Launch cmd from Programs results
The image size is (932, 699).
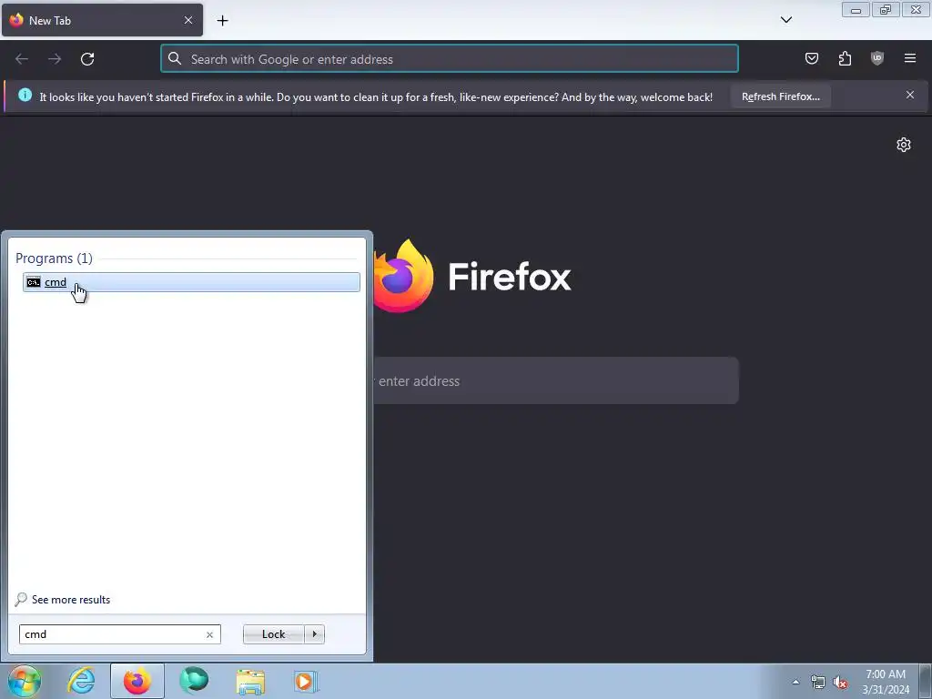(191, 282)
